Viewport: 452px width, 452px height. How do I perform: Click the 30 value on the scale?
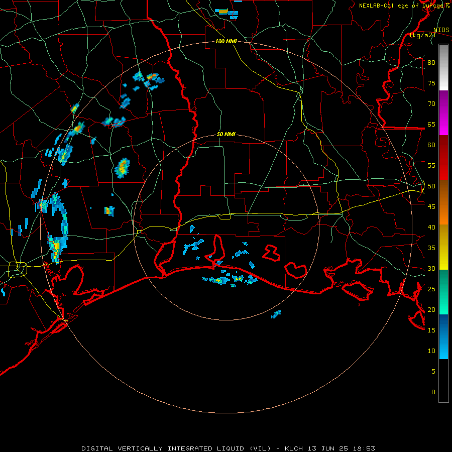[x=431, y=269]
